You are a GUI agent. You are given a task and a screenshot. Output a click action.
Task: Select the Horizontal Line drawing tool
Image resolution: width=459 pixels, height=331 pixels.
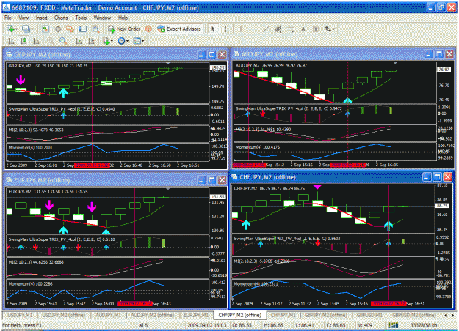point(253,29)
